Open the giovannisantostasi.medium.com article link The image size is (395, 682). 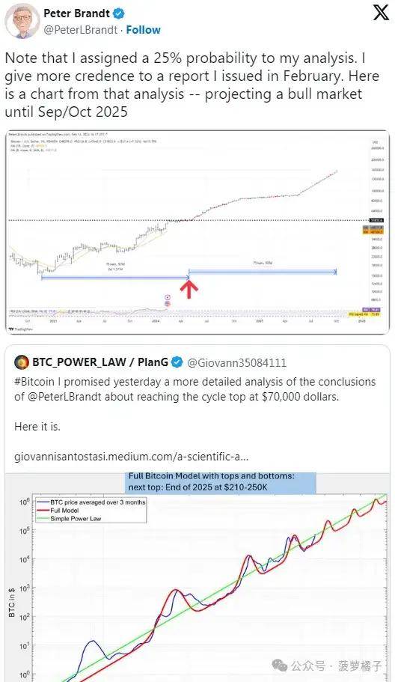click(x=131, y=457)
